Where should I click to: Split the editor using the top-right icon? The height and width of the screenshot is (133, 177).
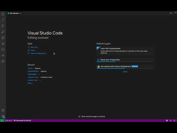[x=171, y=13]
